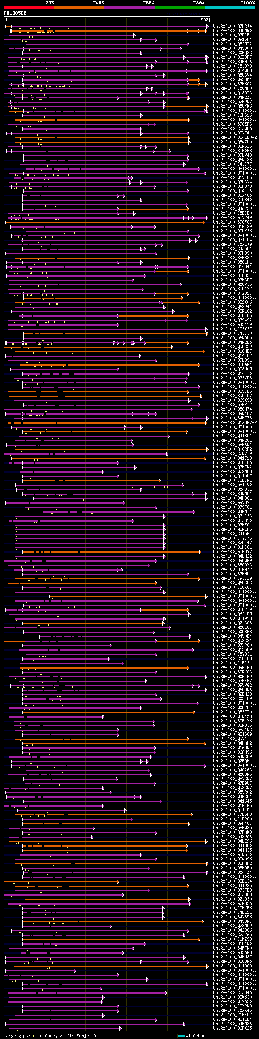Open UniRef100_C4JJI0 hit
The image size is (259, 1039).
point(232,334)
